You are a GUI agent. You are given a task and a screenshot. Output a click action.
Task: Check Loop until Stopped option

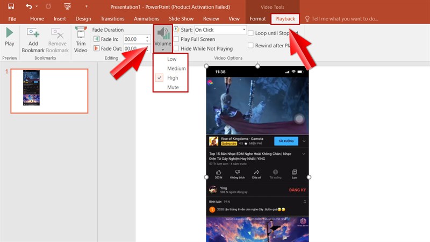click(250, 33)
